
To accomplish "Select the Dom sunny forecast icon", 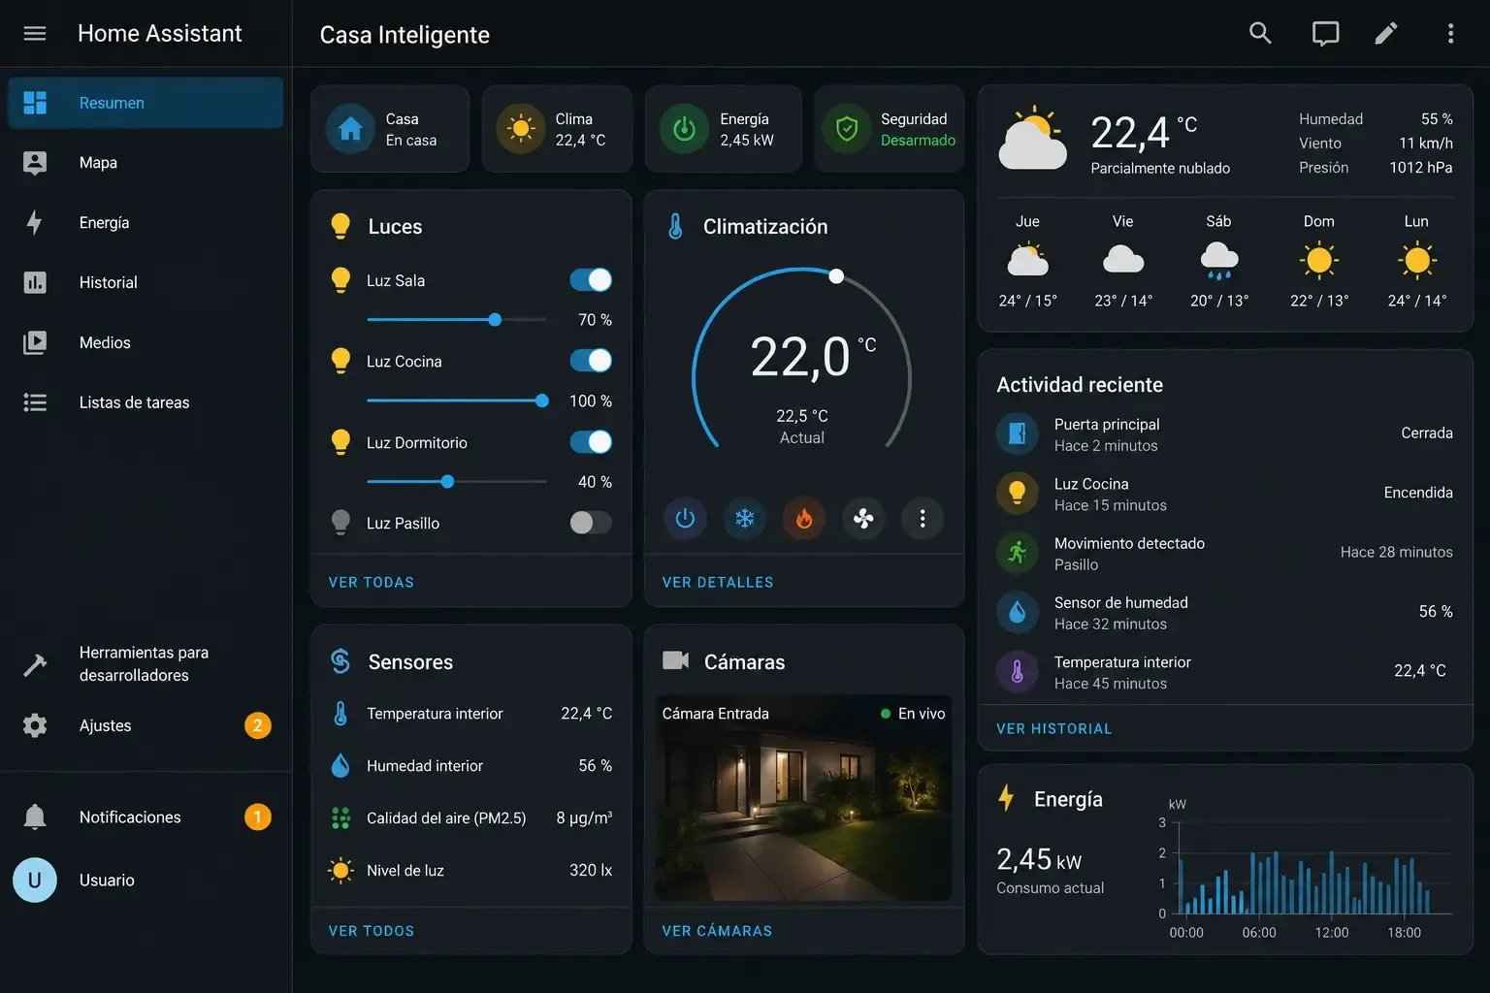I will pyautogui.click(x=1319, y=261).
